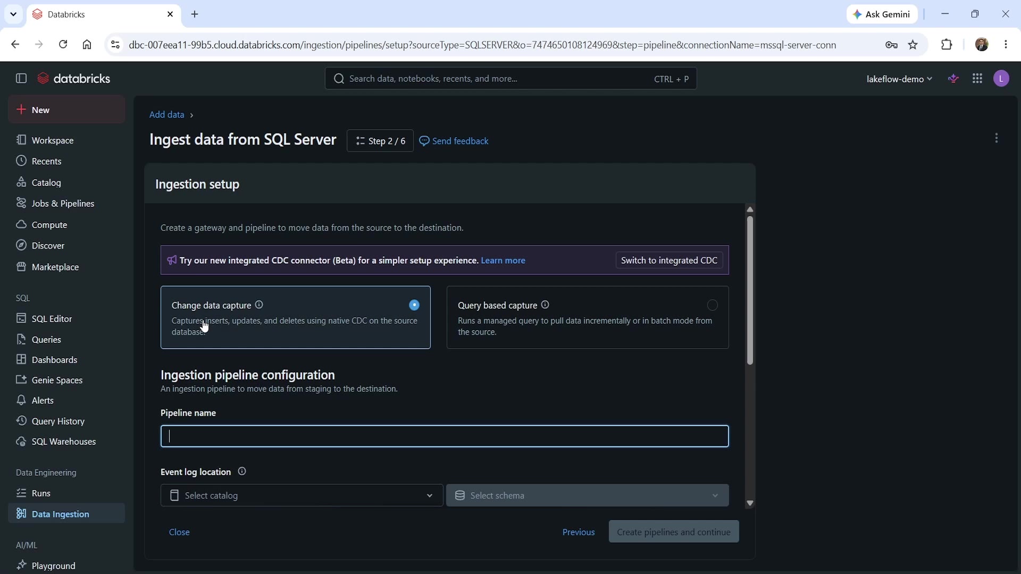The width and height of the screenshot is (1021, 574).
Task: Go to the browser home page
Action: pyautogui.click(x=87, y=45)
